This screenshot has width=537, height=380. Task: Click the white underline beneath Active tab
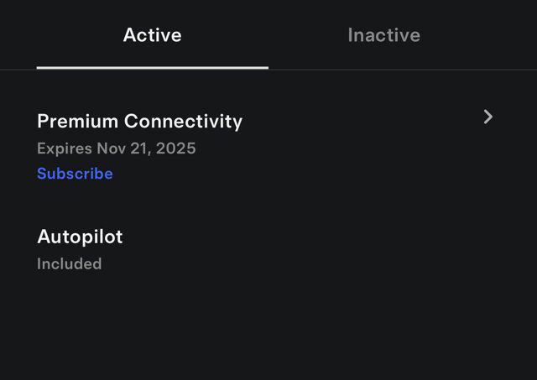tap(152, 67)
